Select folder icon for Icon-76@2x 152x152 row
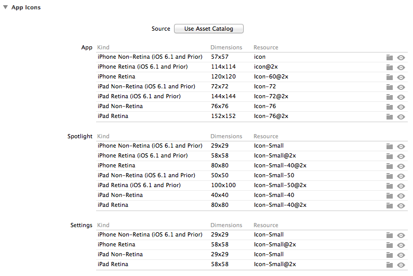This screenshot has height=276, width=413. [x=390, y=117]
